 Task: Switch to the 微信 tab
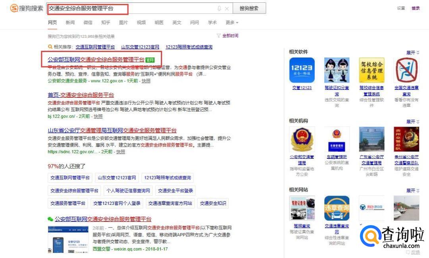(x=88, y=23)
